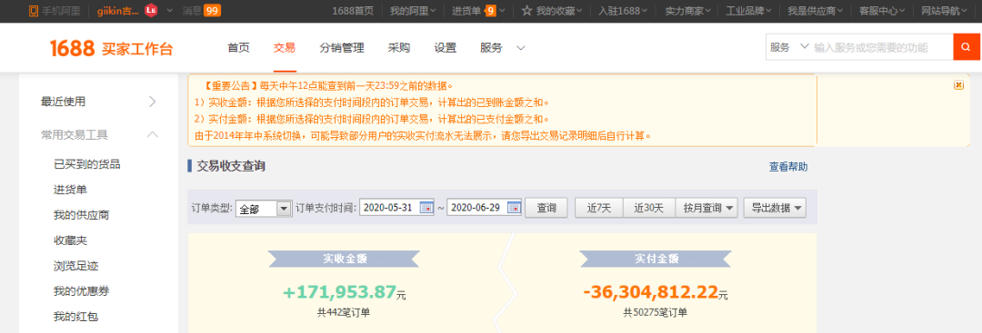Click the 手机阿里 phone icon
The width and height of the screenshot is (982, 333).
(34, 11)
